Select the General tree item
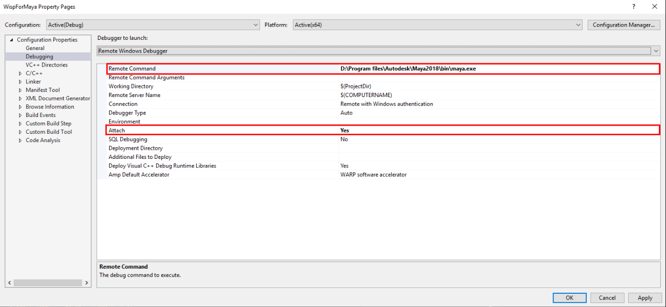 click(x=35, y=48)
